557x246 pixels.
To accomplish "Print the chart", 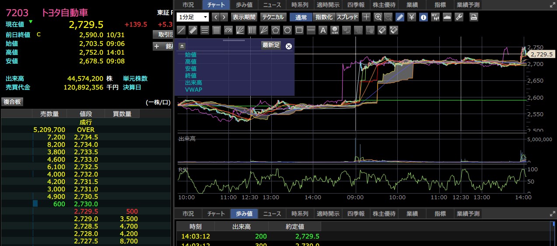I will 474,17.
